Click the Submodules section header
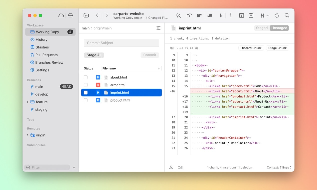Image resolution: width=317 pixels, height=190 pixels. click(36, 145)
